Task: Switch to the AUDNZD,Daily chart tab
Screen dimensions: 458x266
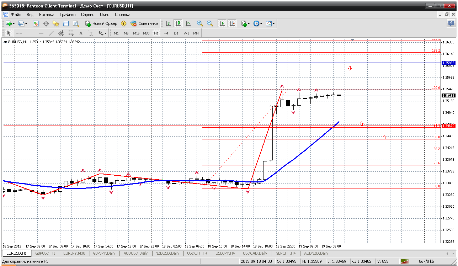Action: click(x=316, y=253)
